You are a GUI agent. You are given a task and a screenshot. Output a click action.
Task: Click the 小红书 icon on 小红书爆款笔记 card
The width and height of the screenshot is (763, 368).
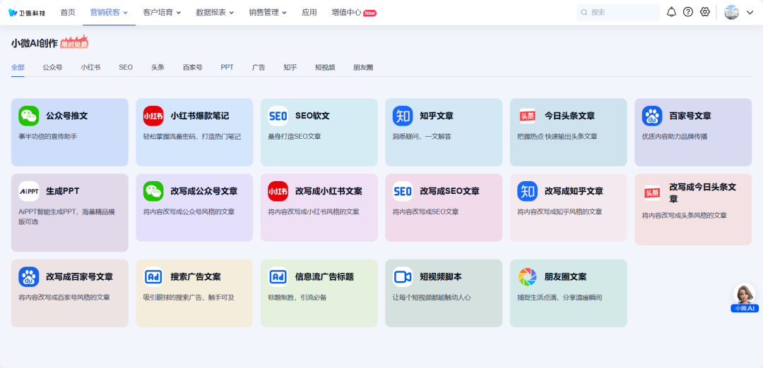coord(153,116)
